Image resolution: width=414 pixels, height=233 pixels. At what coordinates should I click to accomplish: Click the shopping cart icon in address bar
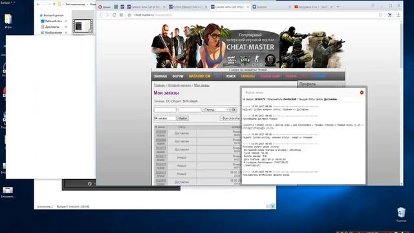click(389, 15)
